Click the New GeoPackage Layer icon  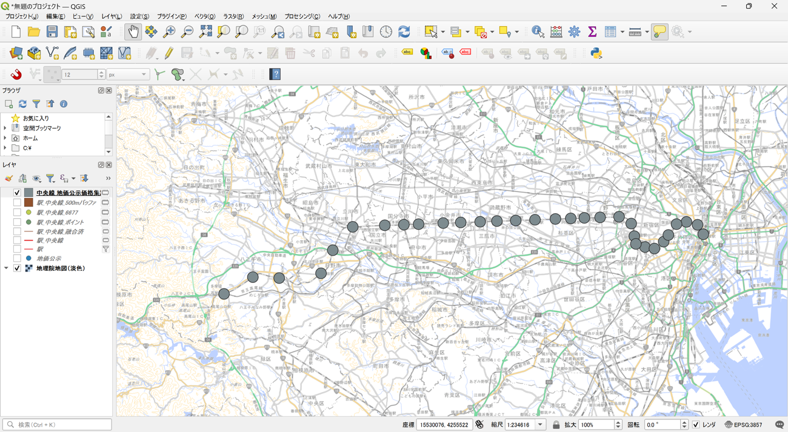pos(34,53)
